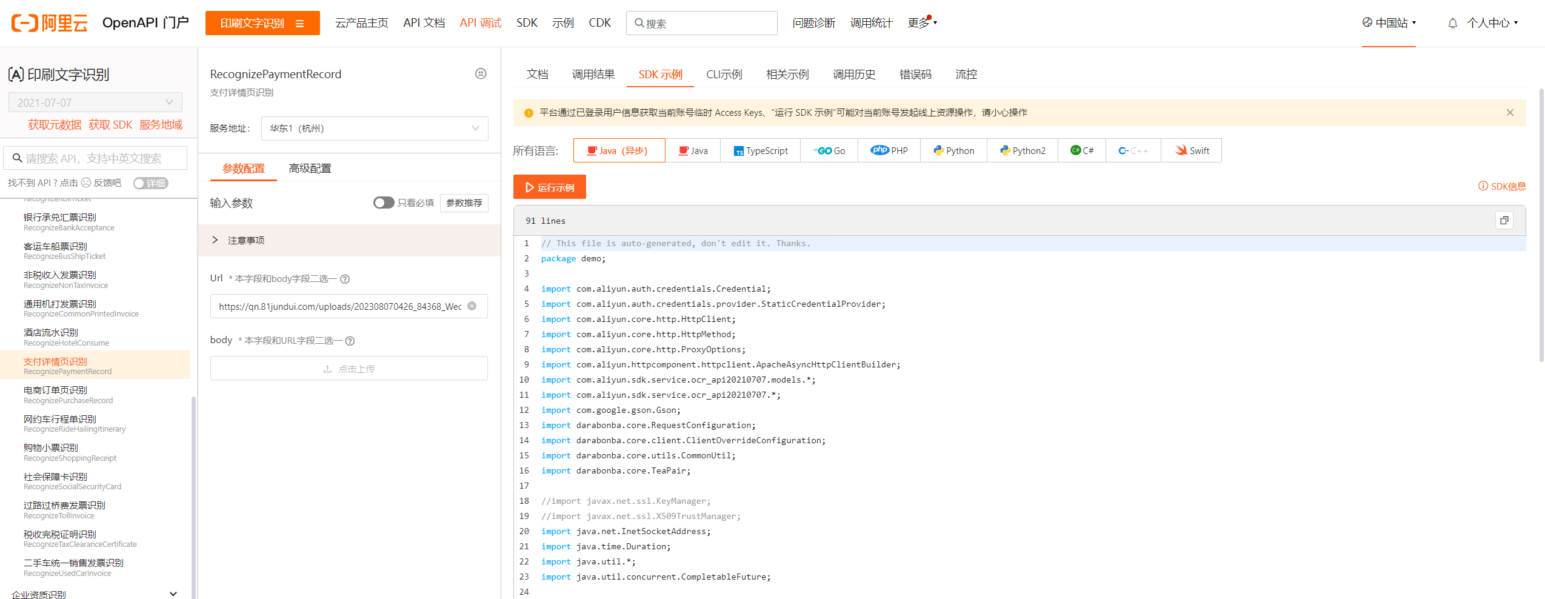
Task: Click the 运行示例 button
Action: click(x=550, y=187)
